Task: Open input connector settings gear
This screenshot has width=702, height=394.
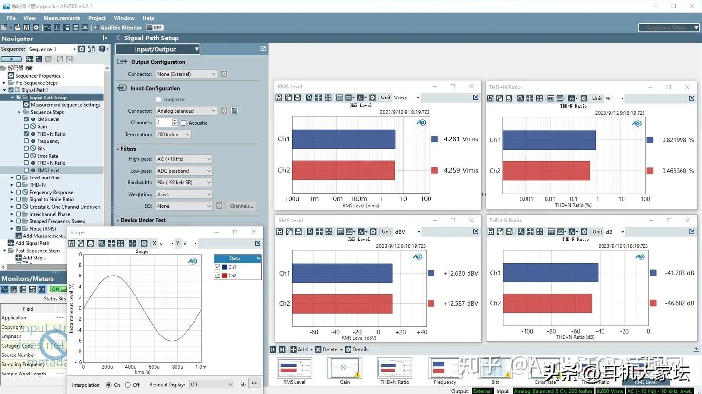Action: (x=224, y=111)
